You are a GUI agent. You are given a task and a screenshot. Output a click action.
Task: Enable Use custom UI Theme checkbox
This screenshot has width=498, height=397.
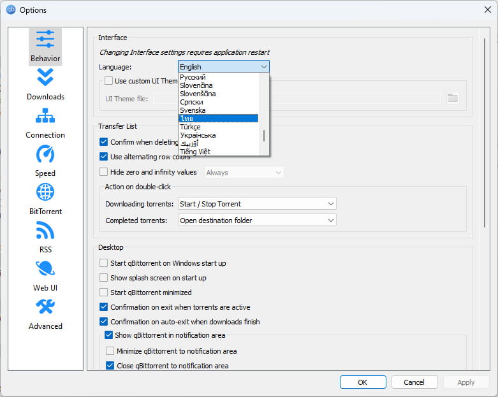coord(108,80)
